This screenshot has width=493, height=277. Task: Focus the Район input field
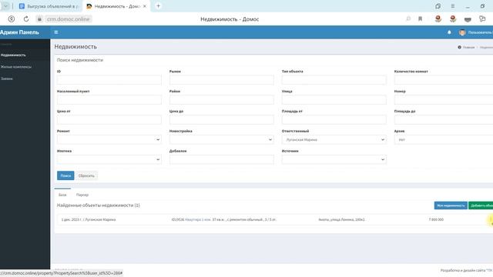(221, 99)
